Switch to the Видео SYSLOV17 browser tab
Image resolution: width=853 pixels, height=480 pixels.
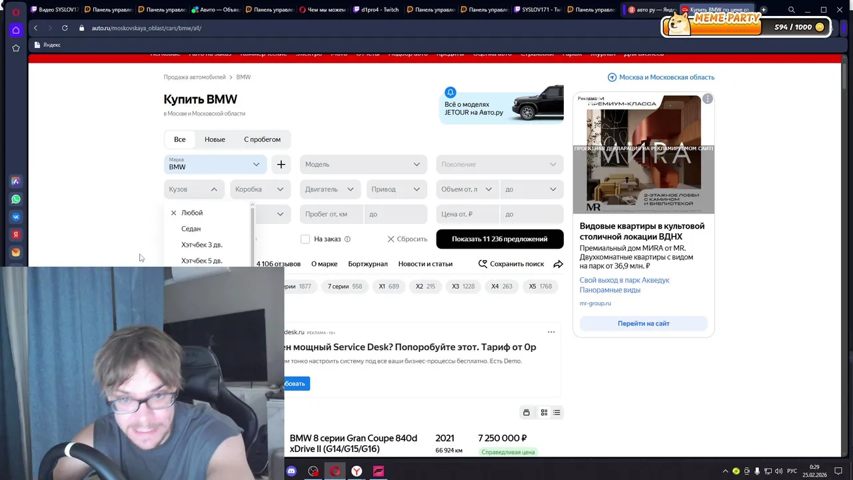[54, 10]
